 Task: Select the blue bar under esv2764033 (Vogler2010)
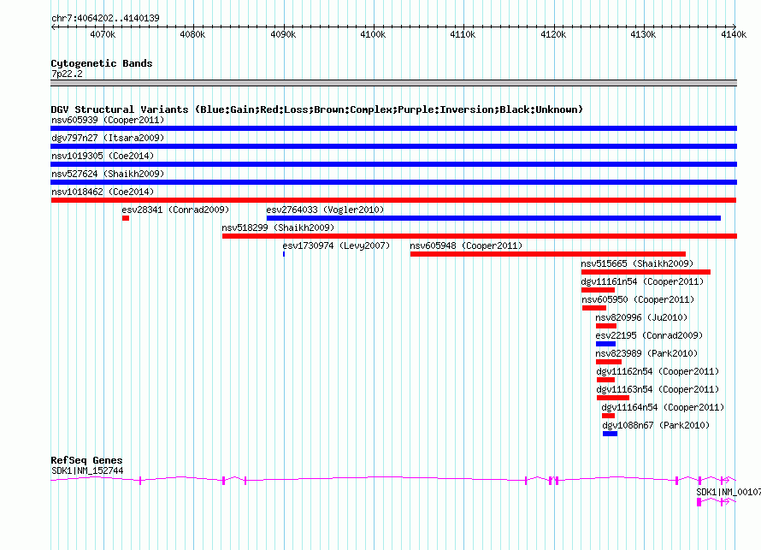(x=493, y=218)
